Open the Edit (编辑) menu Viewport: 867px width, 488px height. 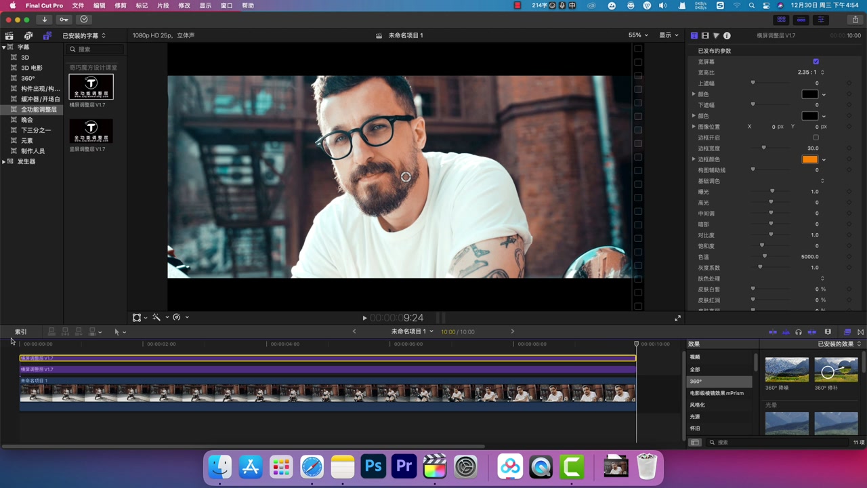click(x=99, y=5)
